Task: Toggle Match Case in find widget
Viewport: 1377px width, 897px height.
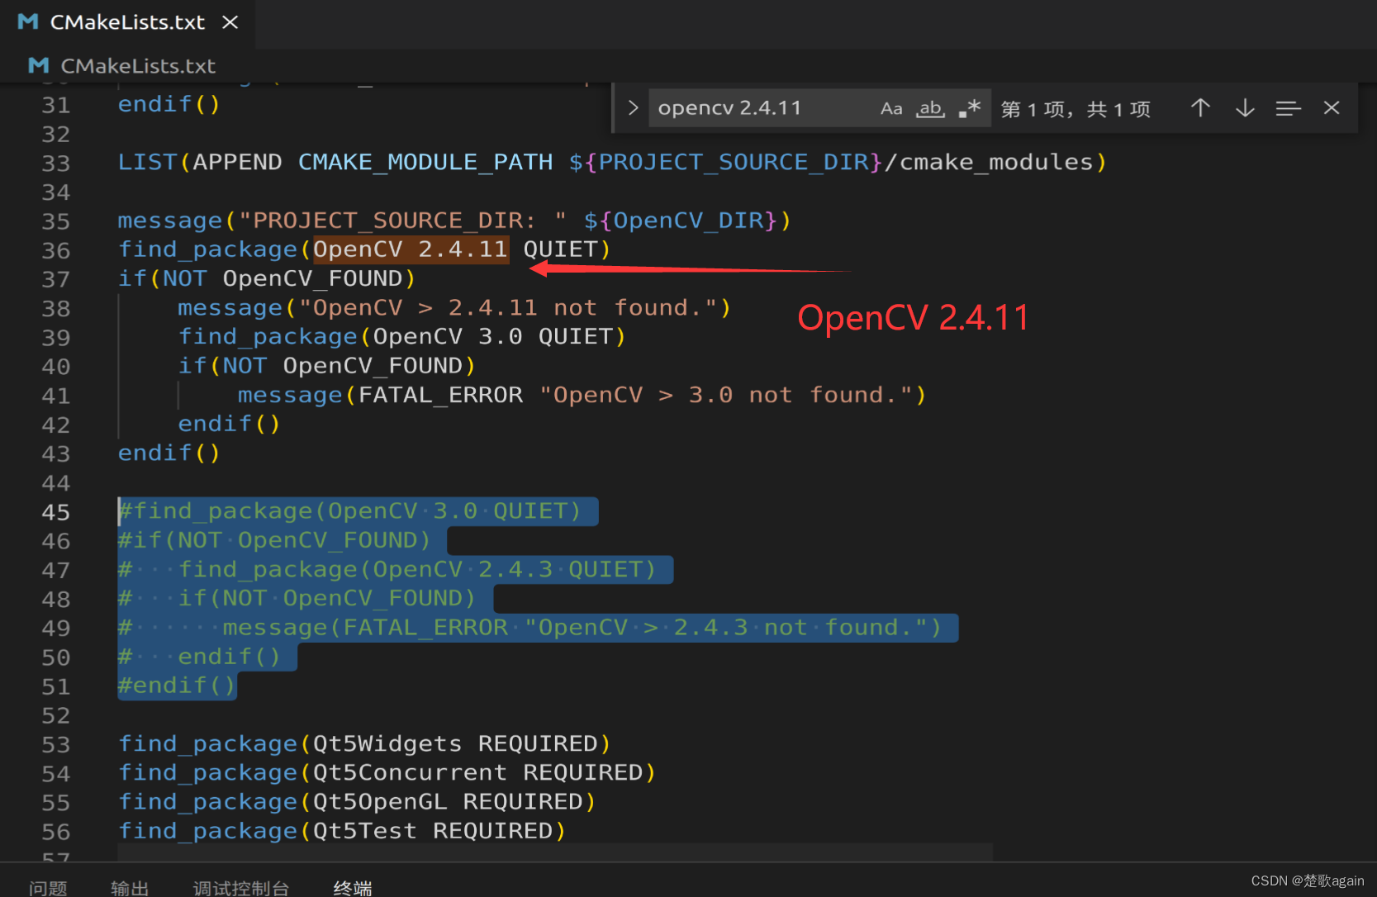Action: [x=890, y=108]
